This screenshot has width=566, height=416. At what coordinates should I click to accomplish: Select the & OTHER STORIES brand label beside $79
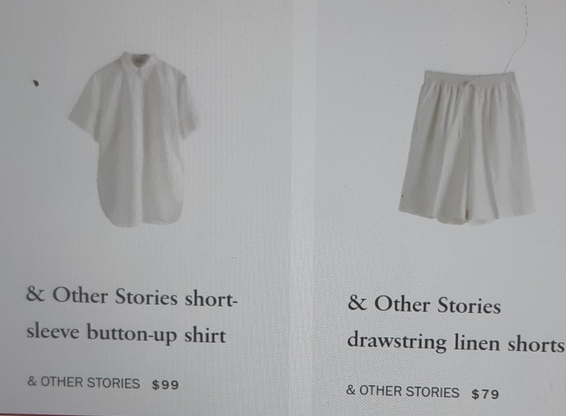pyautogui.click(x=402, y=392)
